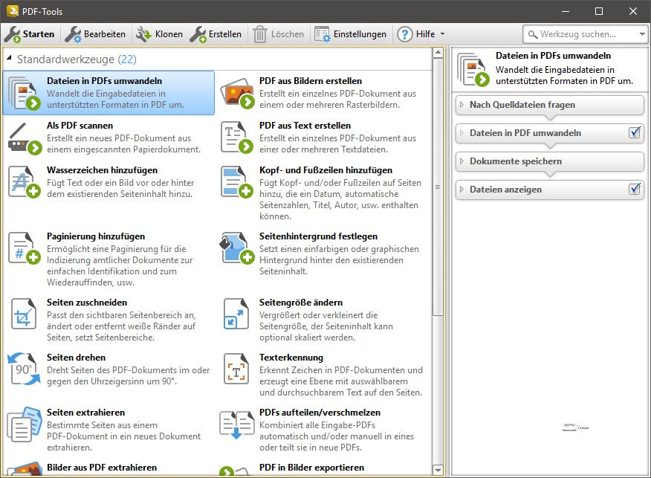Click the 'Als PDF scannen' title text
This screenshot has height=478, width=651.
pos(80,126)
